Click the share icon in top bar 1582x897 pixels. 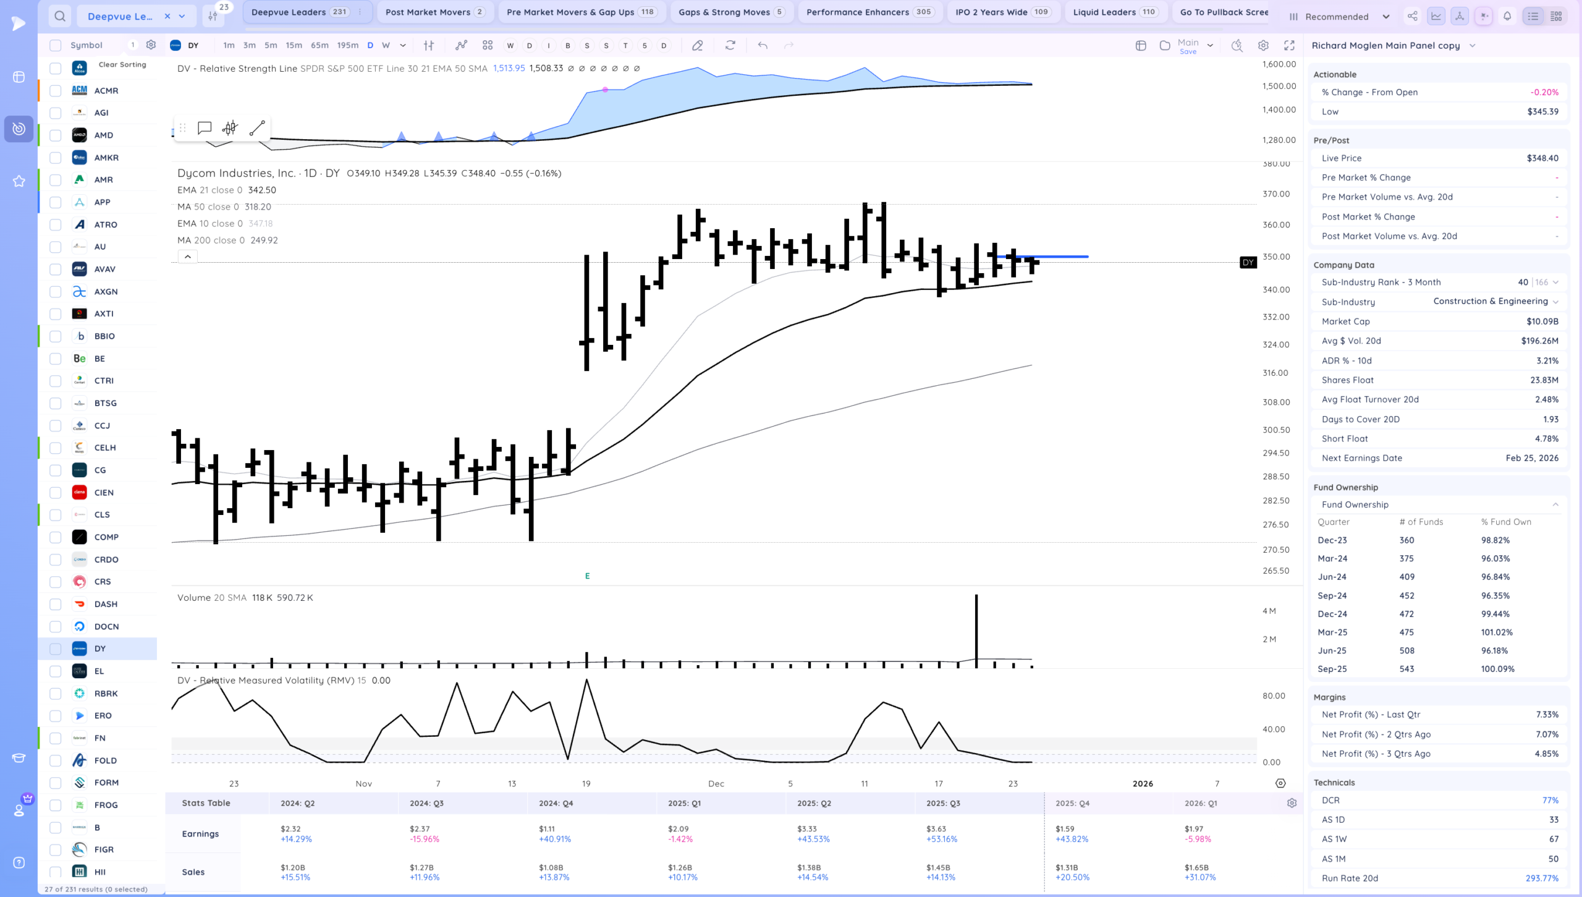click(x=1412, y=17)
